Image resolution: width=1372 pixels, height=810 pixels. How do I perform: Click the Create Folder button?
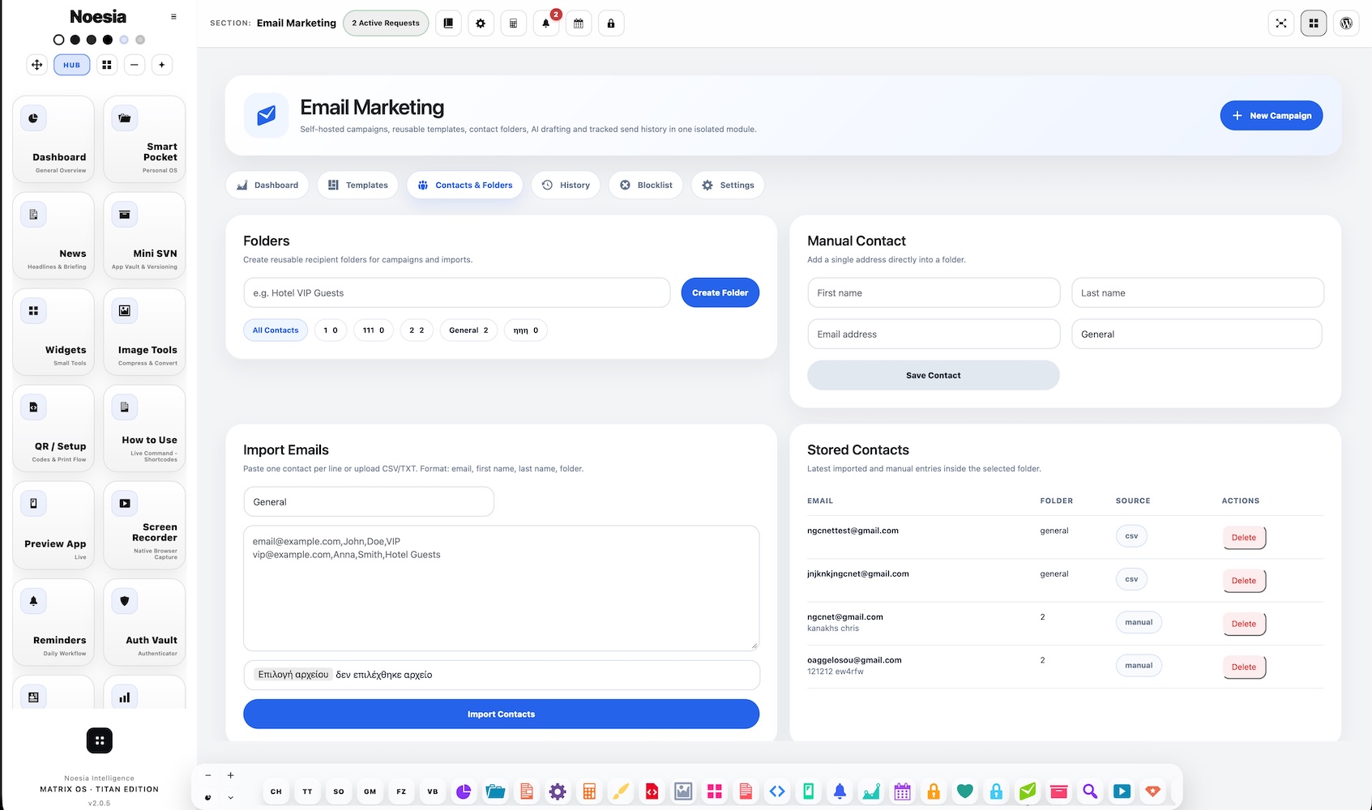click(x=720, y=293)
